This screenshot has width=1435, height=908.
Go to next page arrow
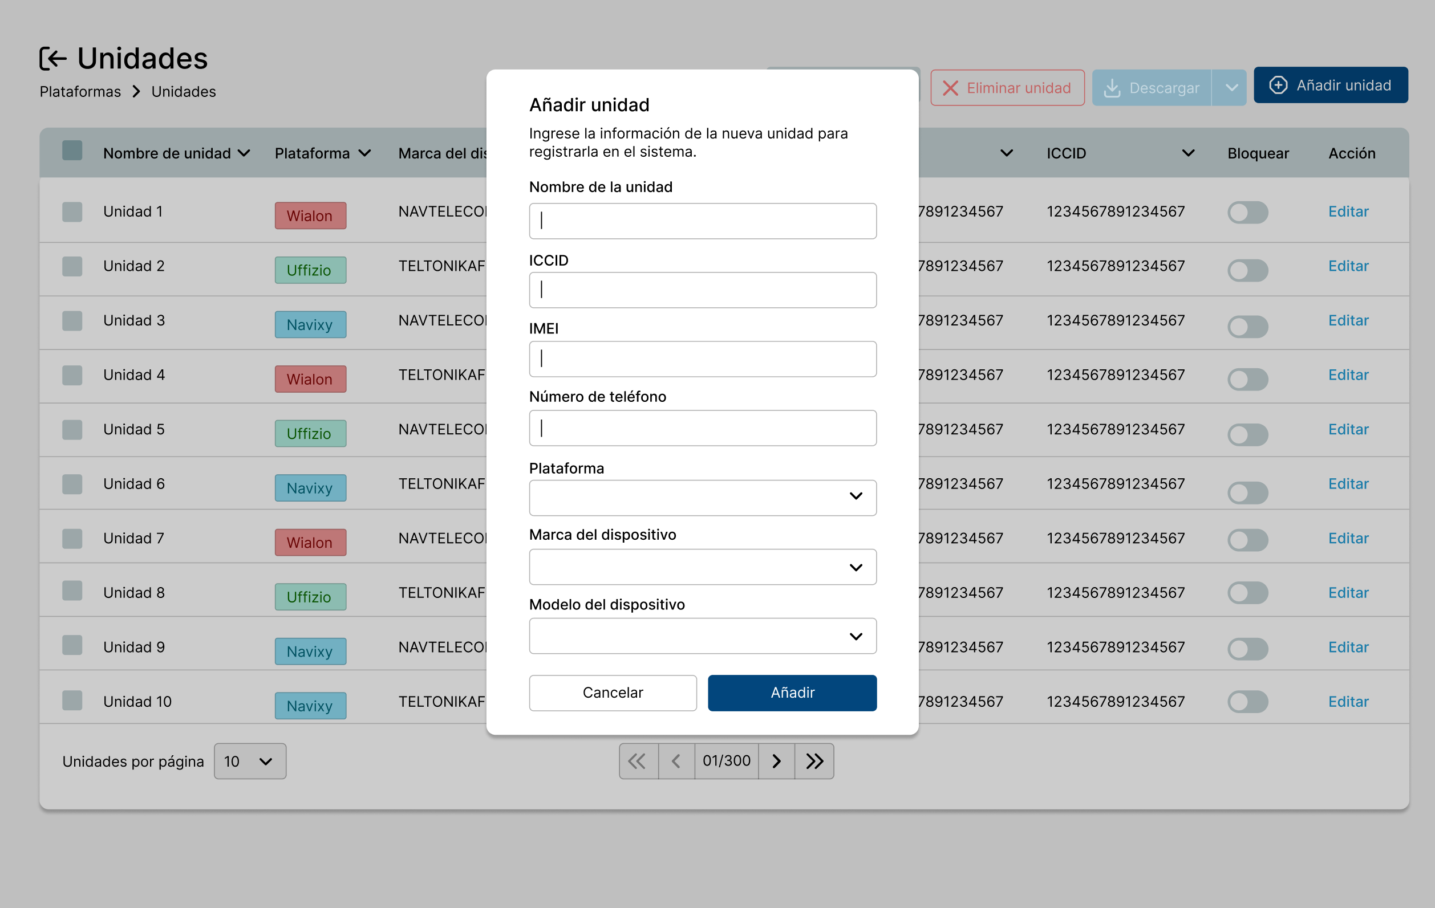(x=776, y=761)
